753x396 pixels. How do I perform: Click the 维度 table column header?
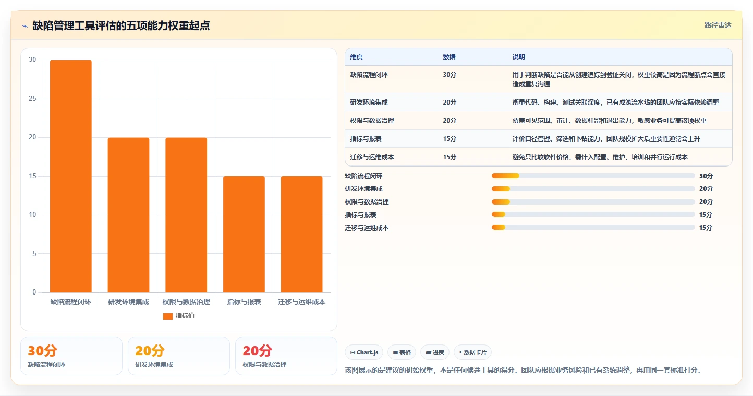[357, 57]
